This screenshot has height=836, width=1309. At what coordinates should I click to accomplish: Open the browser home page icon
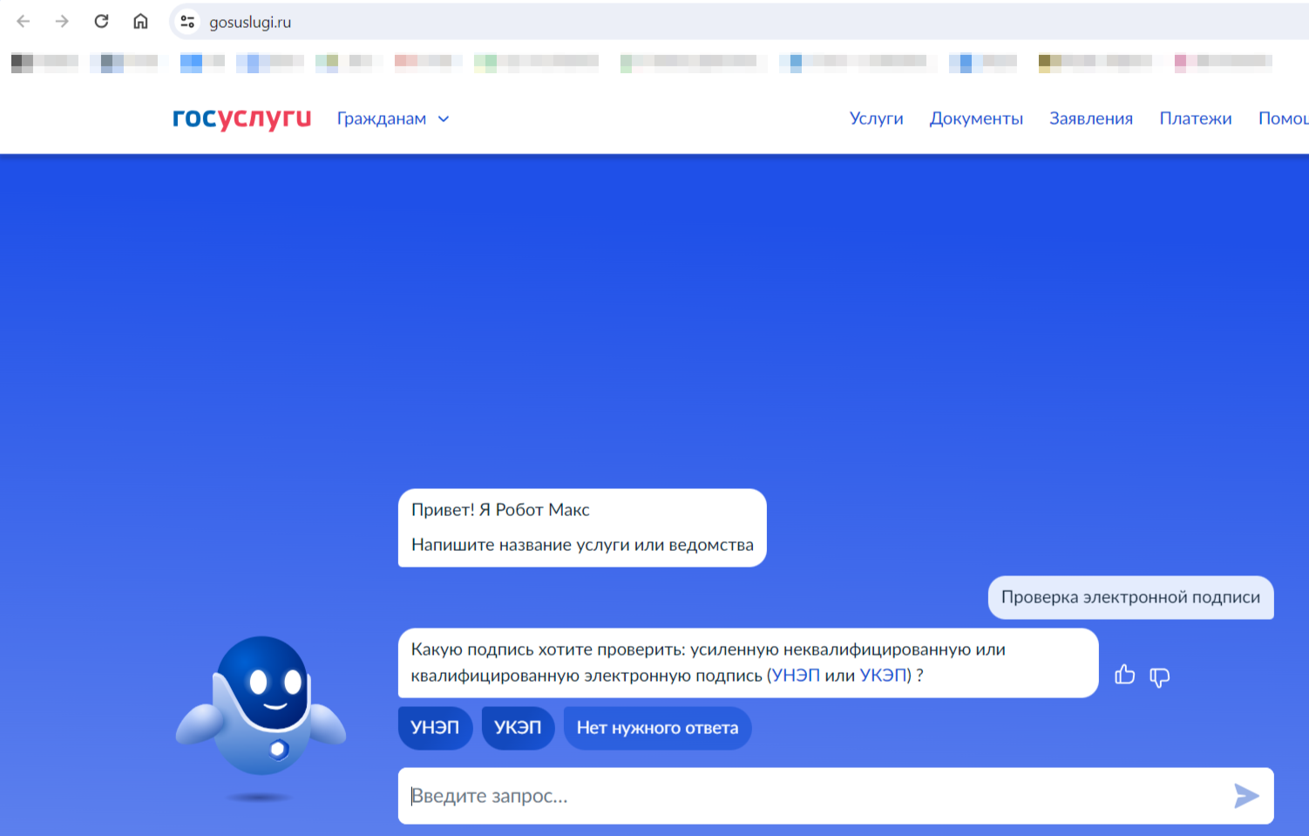point(140,22)
